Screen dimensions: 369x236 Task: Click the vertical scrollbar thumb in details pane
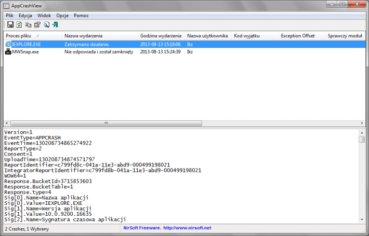pos(362,139)
